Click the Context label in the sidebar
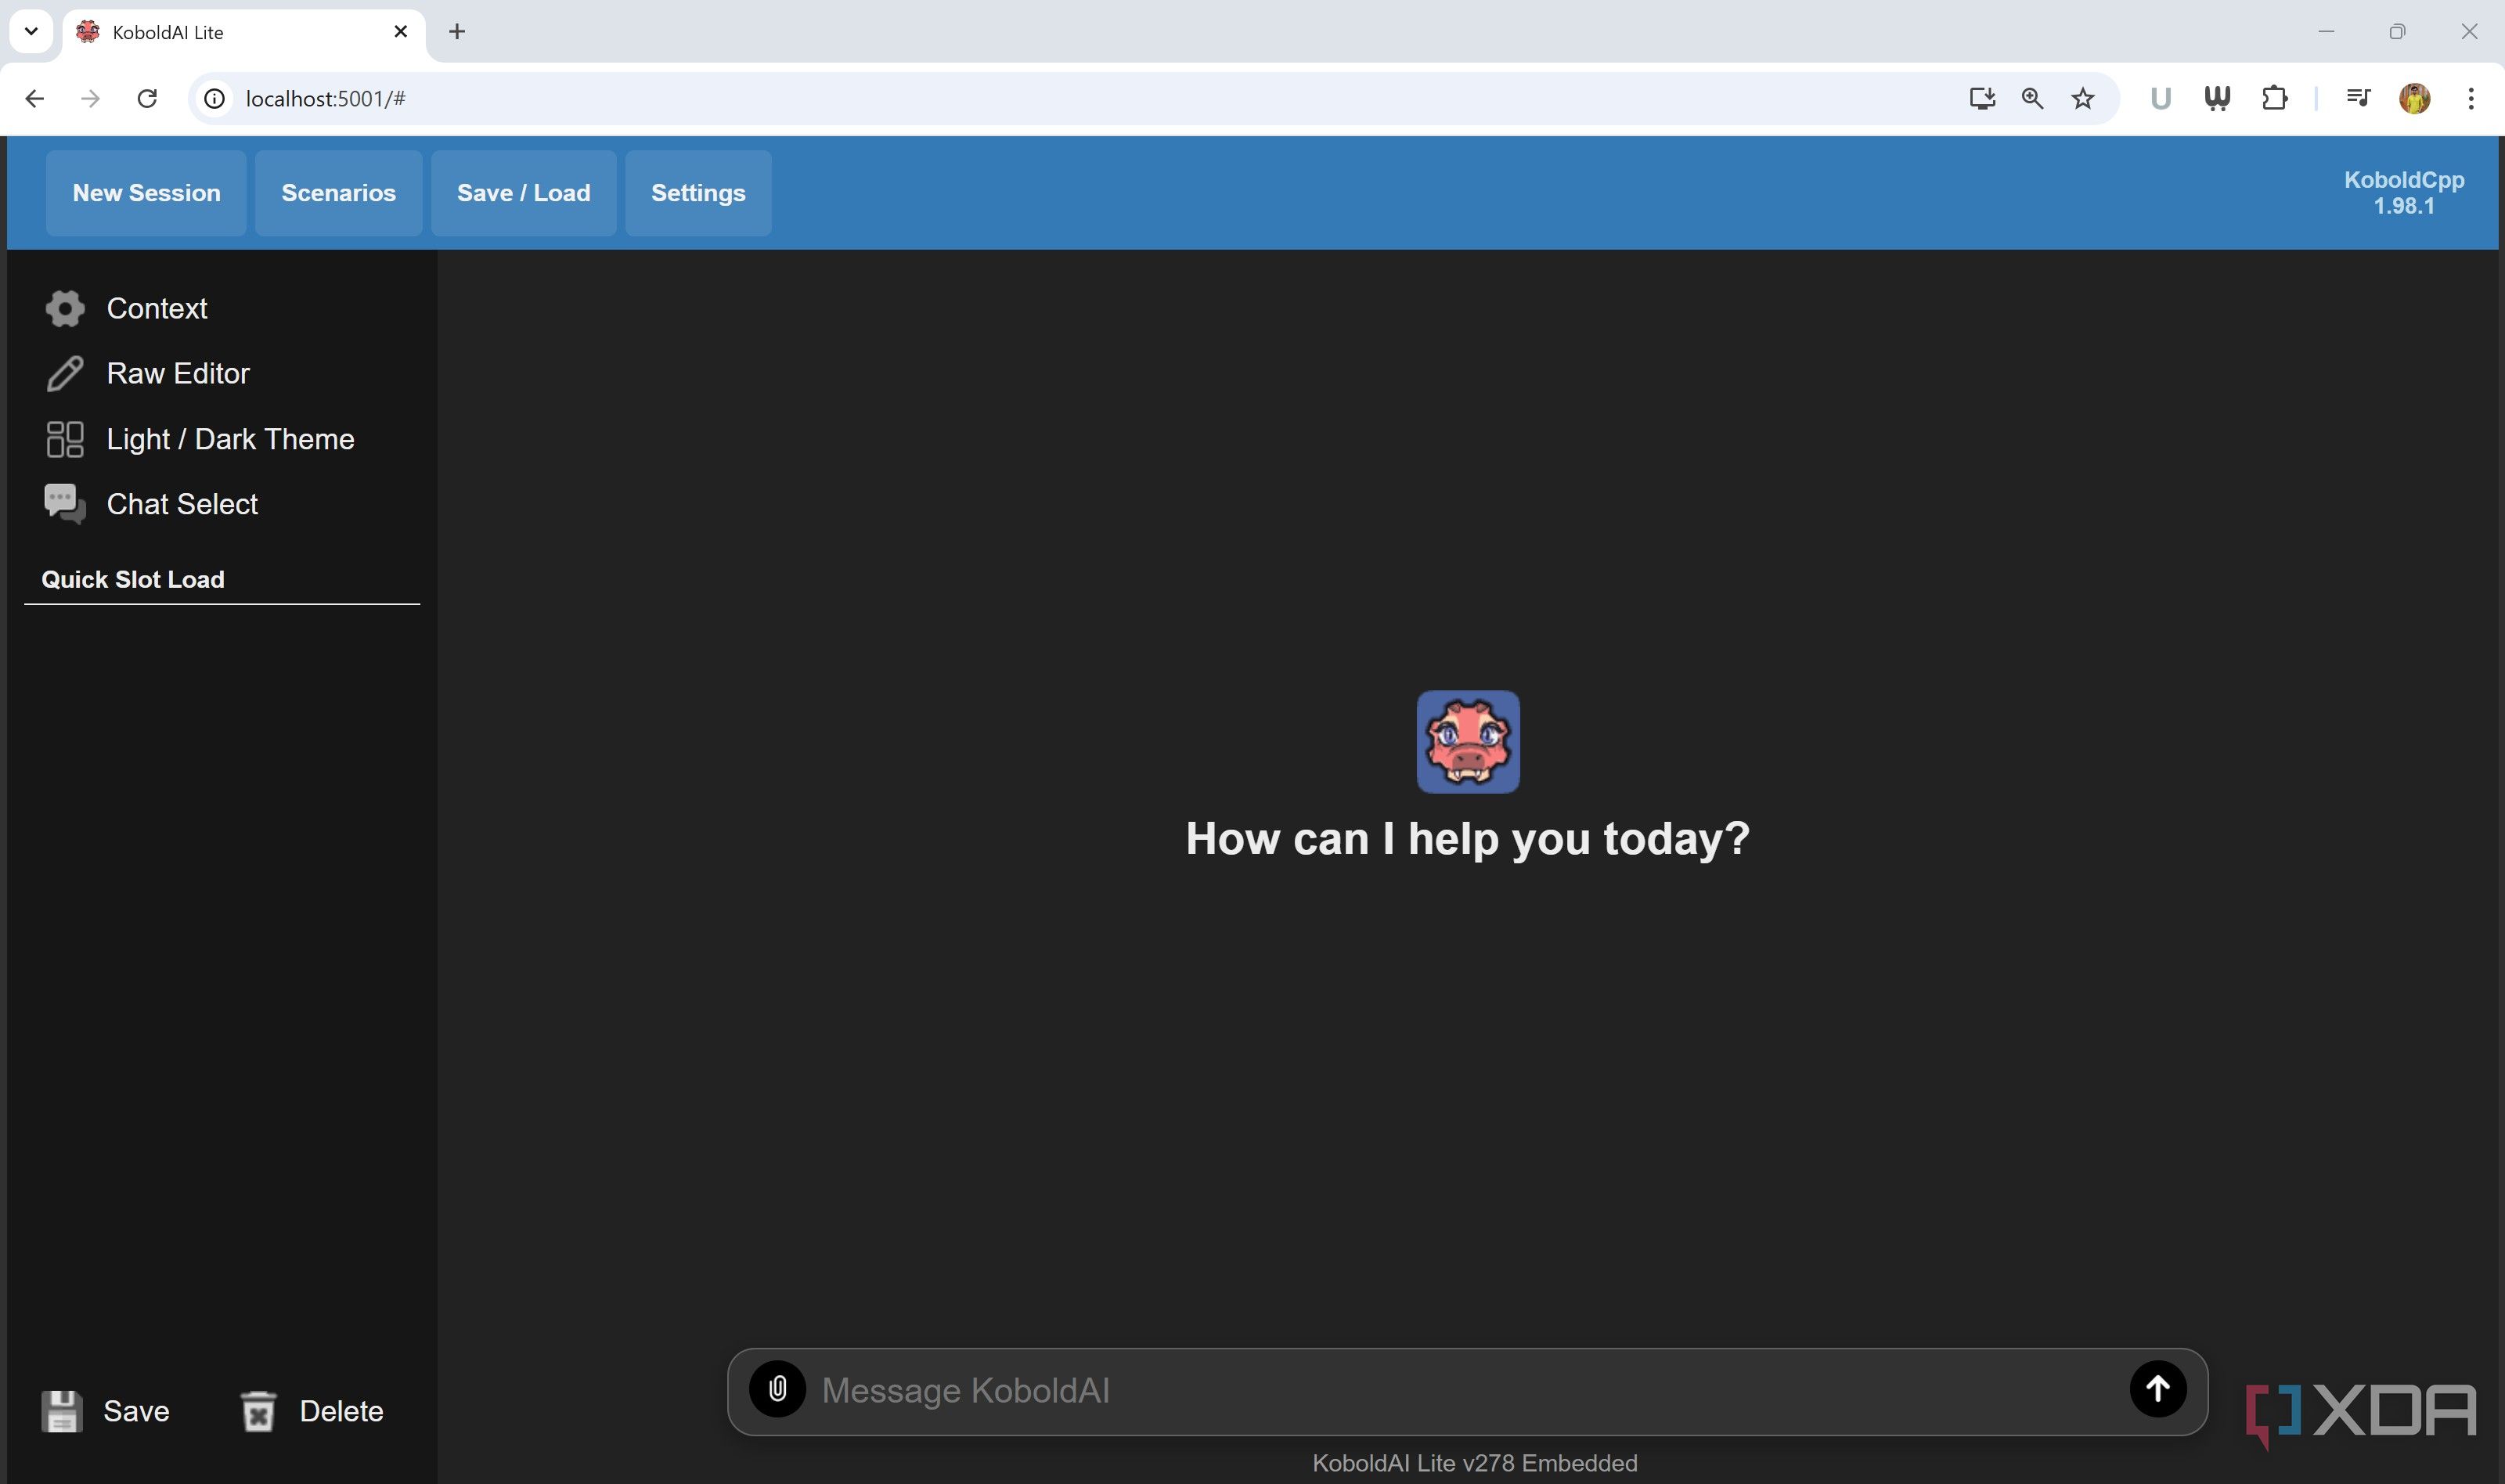 point(157,308)
